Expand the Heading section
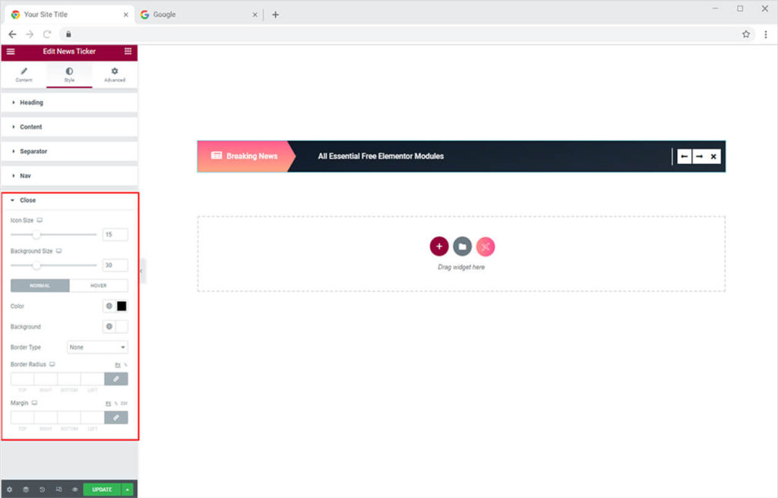Viewport: 778px width, 498px height. 31,103
